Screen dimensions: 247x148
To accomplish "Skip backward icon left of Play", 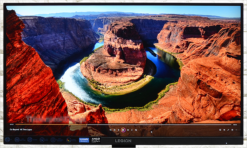I will point(119,130).
